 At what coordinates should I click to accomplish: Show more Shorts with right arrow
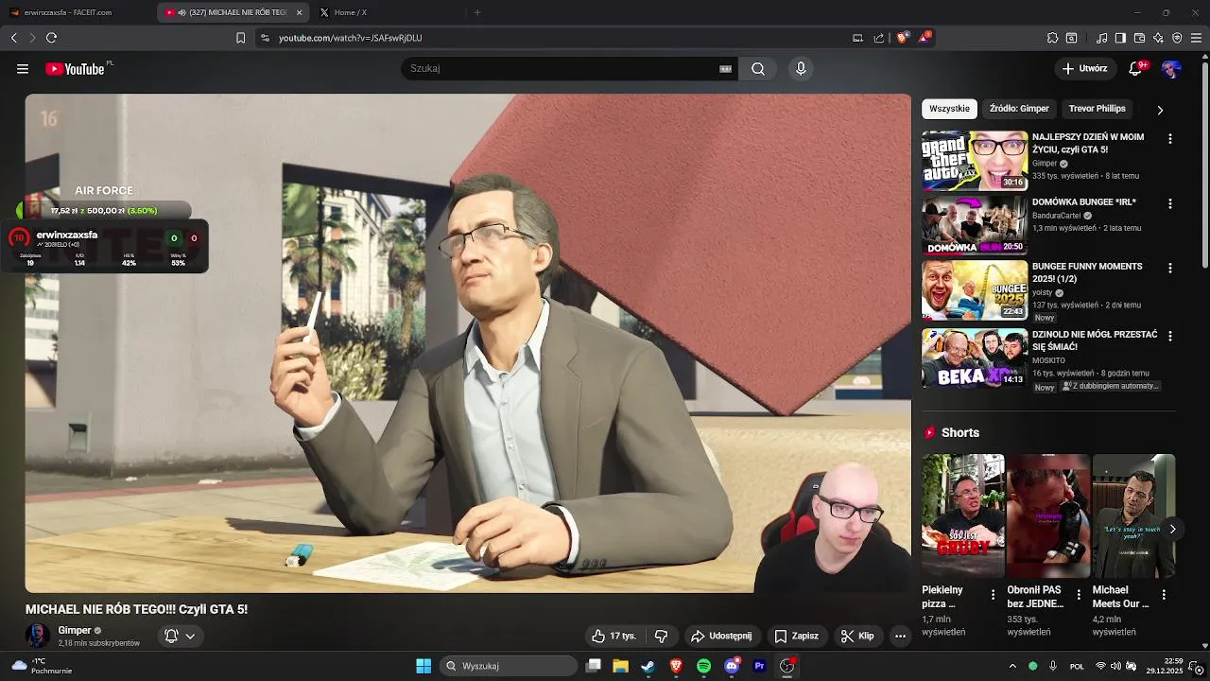tap(1172, 529)
